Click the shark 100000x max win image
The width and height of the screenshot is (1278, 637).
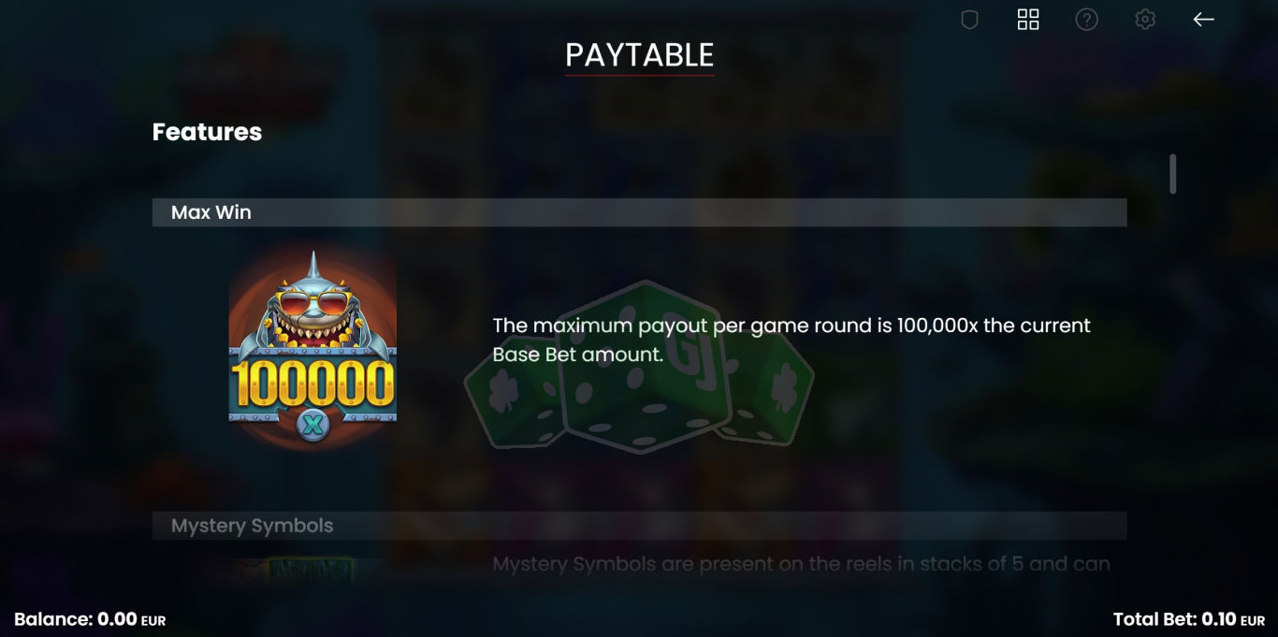(x=312, y=348)
